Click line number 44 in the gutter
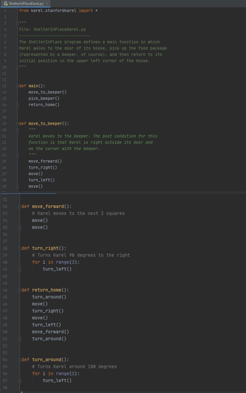The height and width of the screenshot is (393, 246). click(5, 290)
